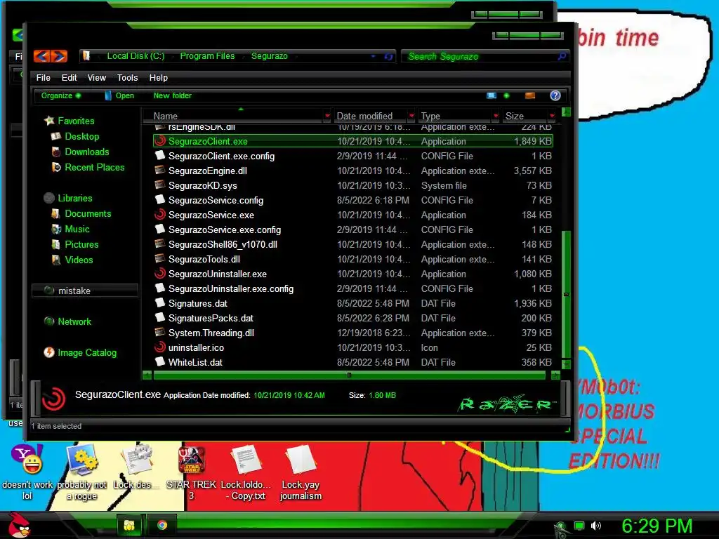Click the SegurazoUninstaller.exe icon
The height and width of the screenshot is (539, 719).
pos(160,274)
